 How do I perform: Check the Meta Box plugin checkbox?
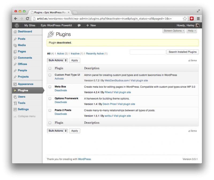[50, 87]
